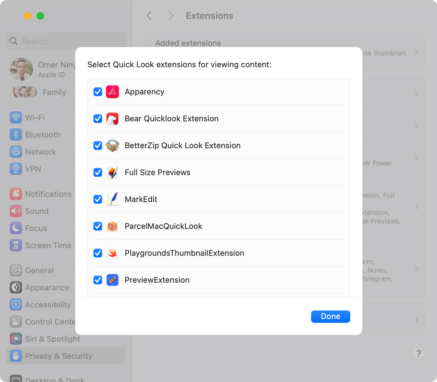The height and width of the screenshot is (382, 437).
Task: Select Wi-Fi in the sidebar
Action: 66,118
